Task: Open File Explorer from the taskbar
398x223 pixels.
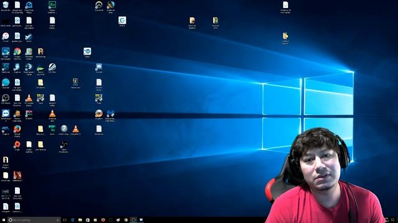Action: coord(80,220)
